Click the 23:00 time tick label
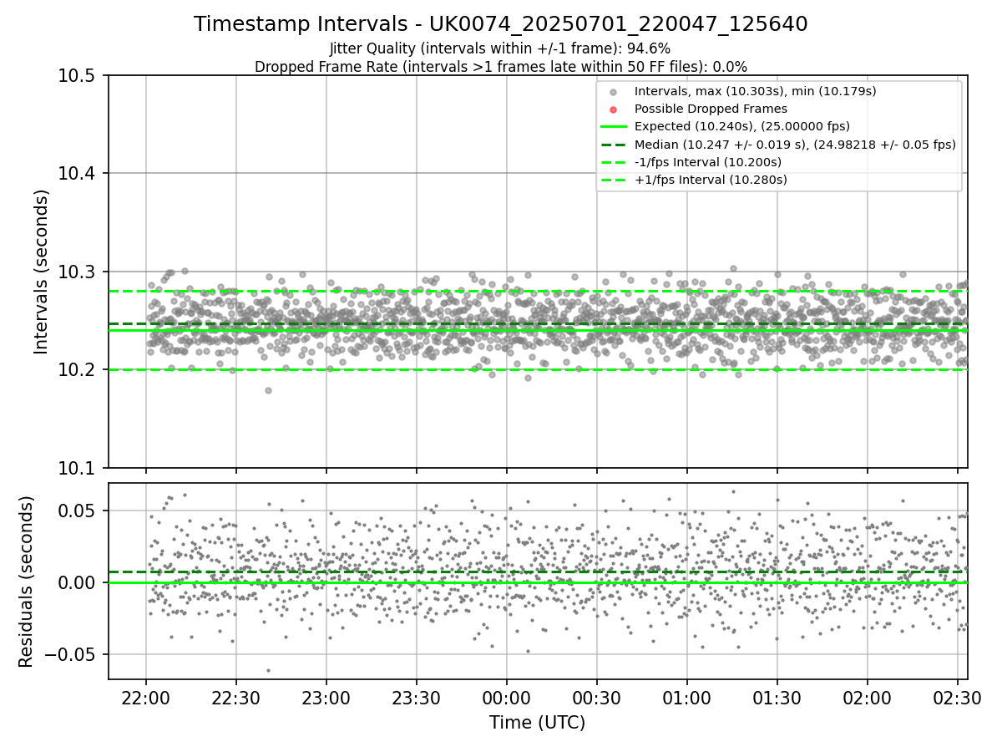The image size is (1002, 752). [x=326, y=697]
